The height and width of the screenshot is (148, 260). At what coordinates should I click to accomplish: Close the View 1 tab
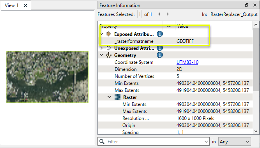[25, 5]
